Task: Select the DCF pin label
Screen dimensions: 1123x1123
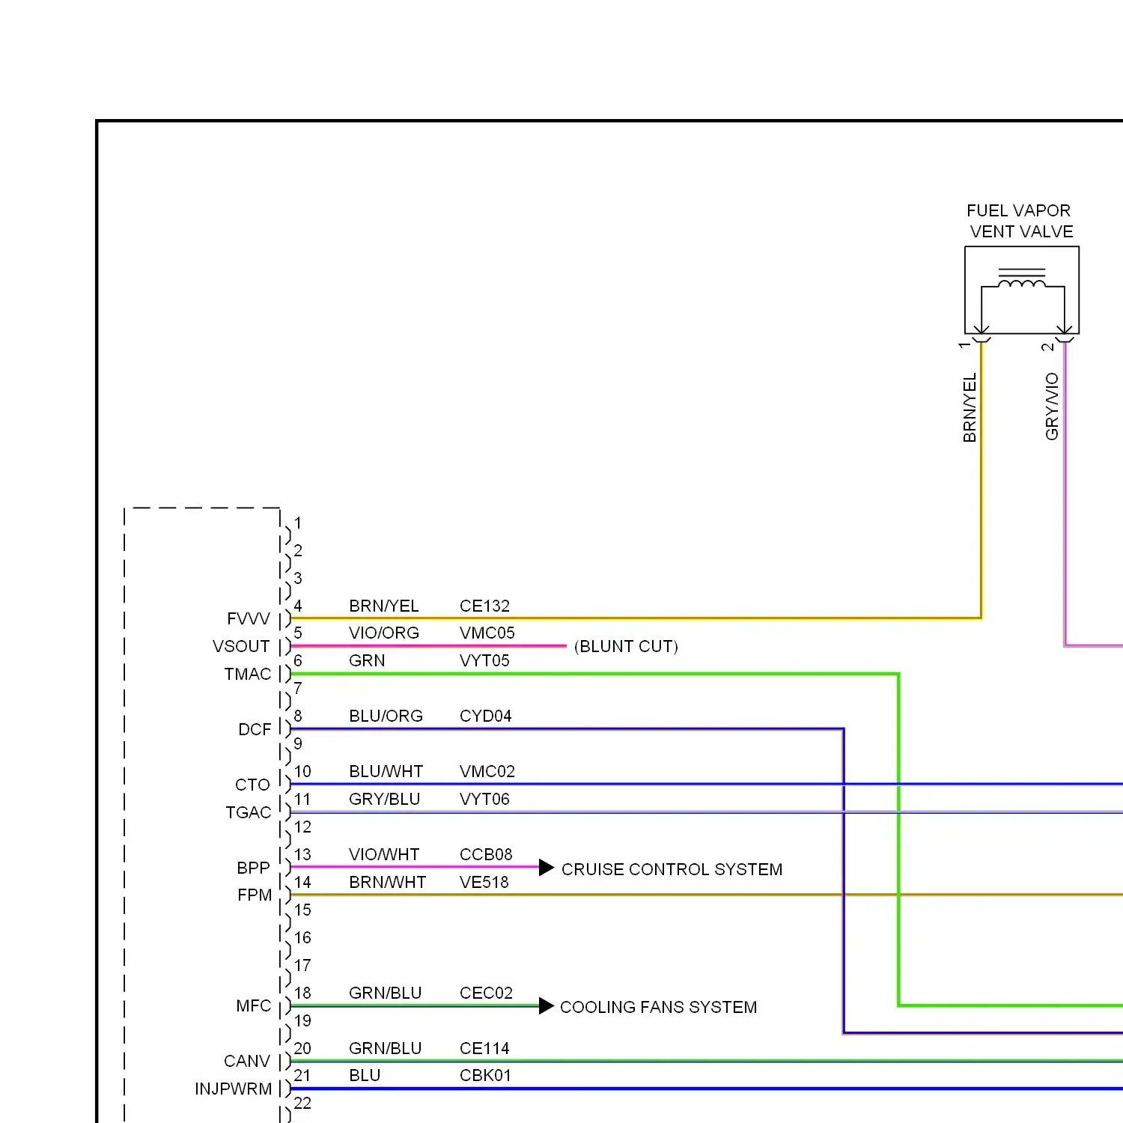Action: pos(255,729)
